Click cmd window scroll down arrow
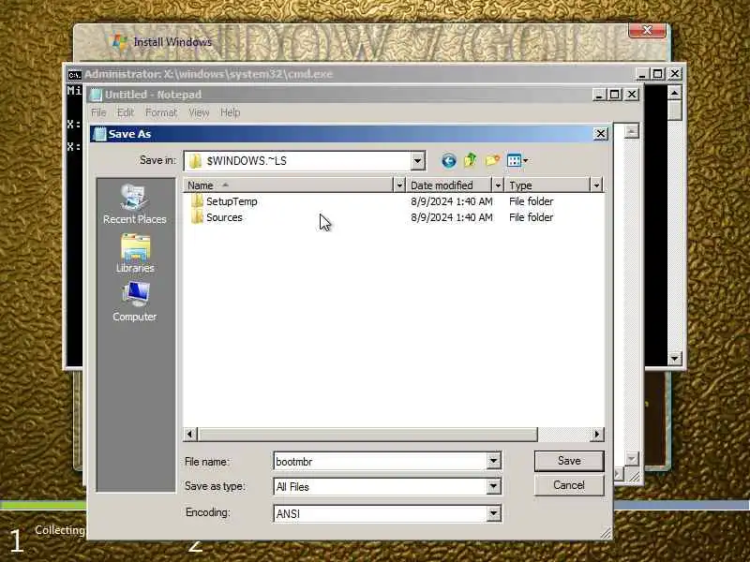 click(674, 358)
